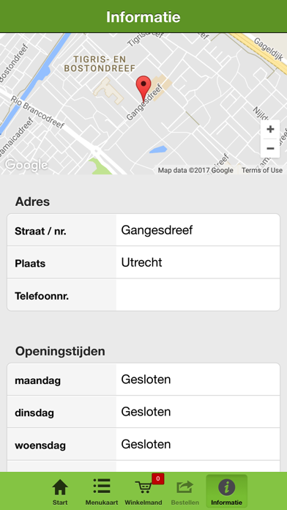This screenshot has height=510, width=287.
Task: Open the Terms of Use link
Action: click(x=262, y=170)
